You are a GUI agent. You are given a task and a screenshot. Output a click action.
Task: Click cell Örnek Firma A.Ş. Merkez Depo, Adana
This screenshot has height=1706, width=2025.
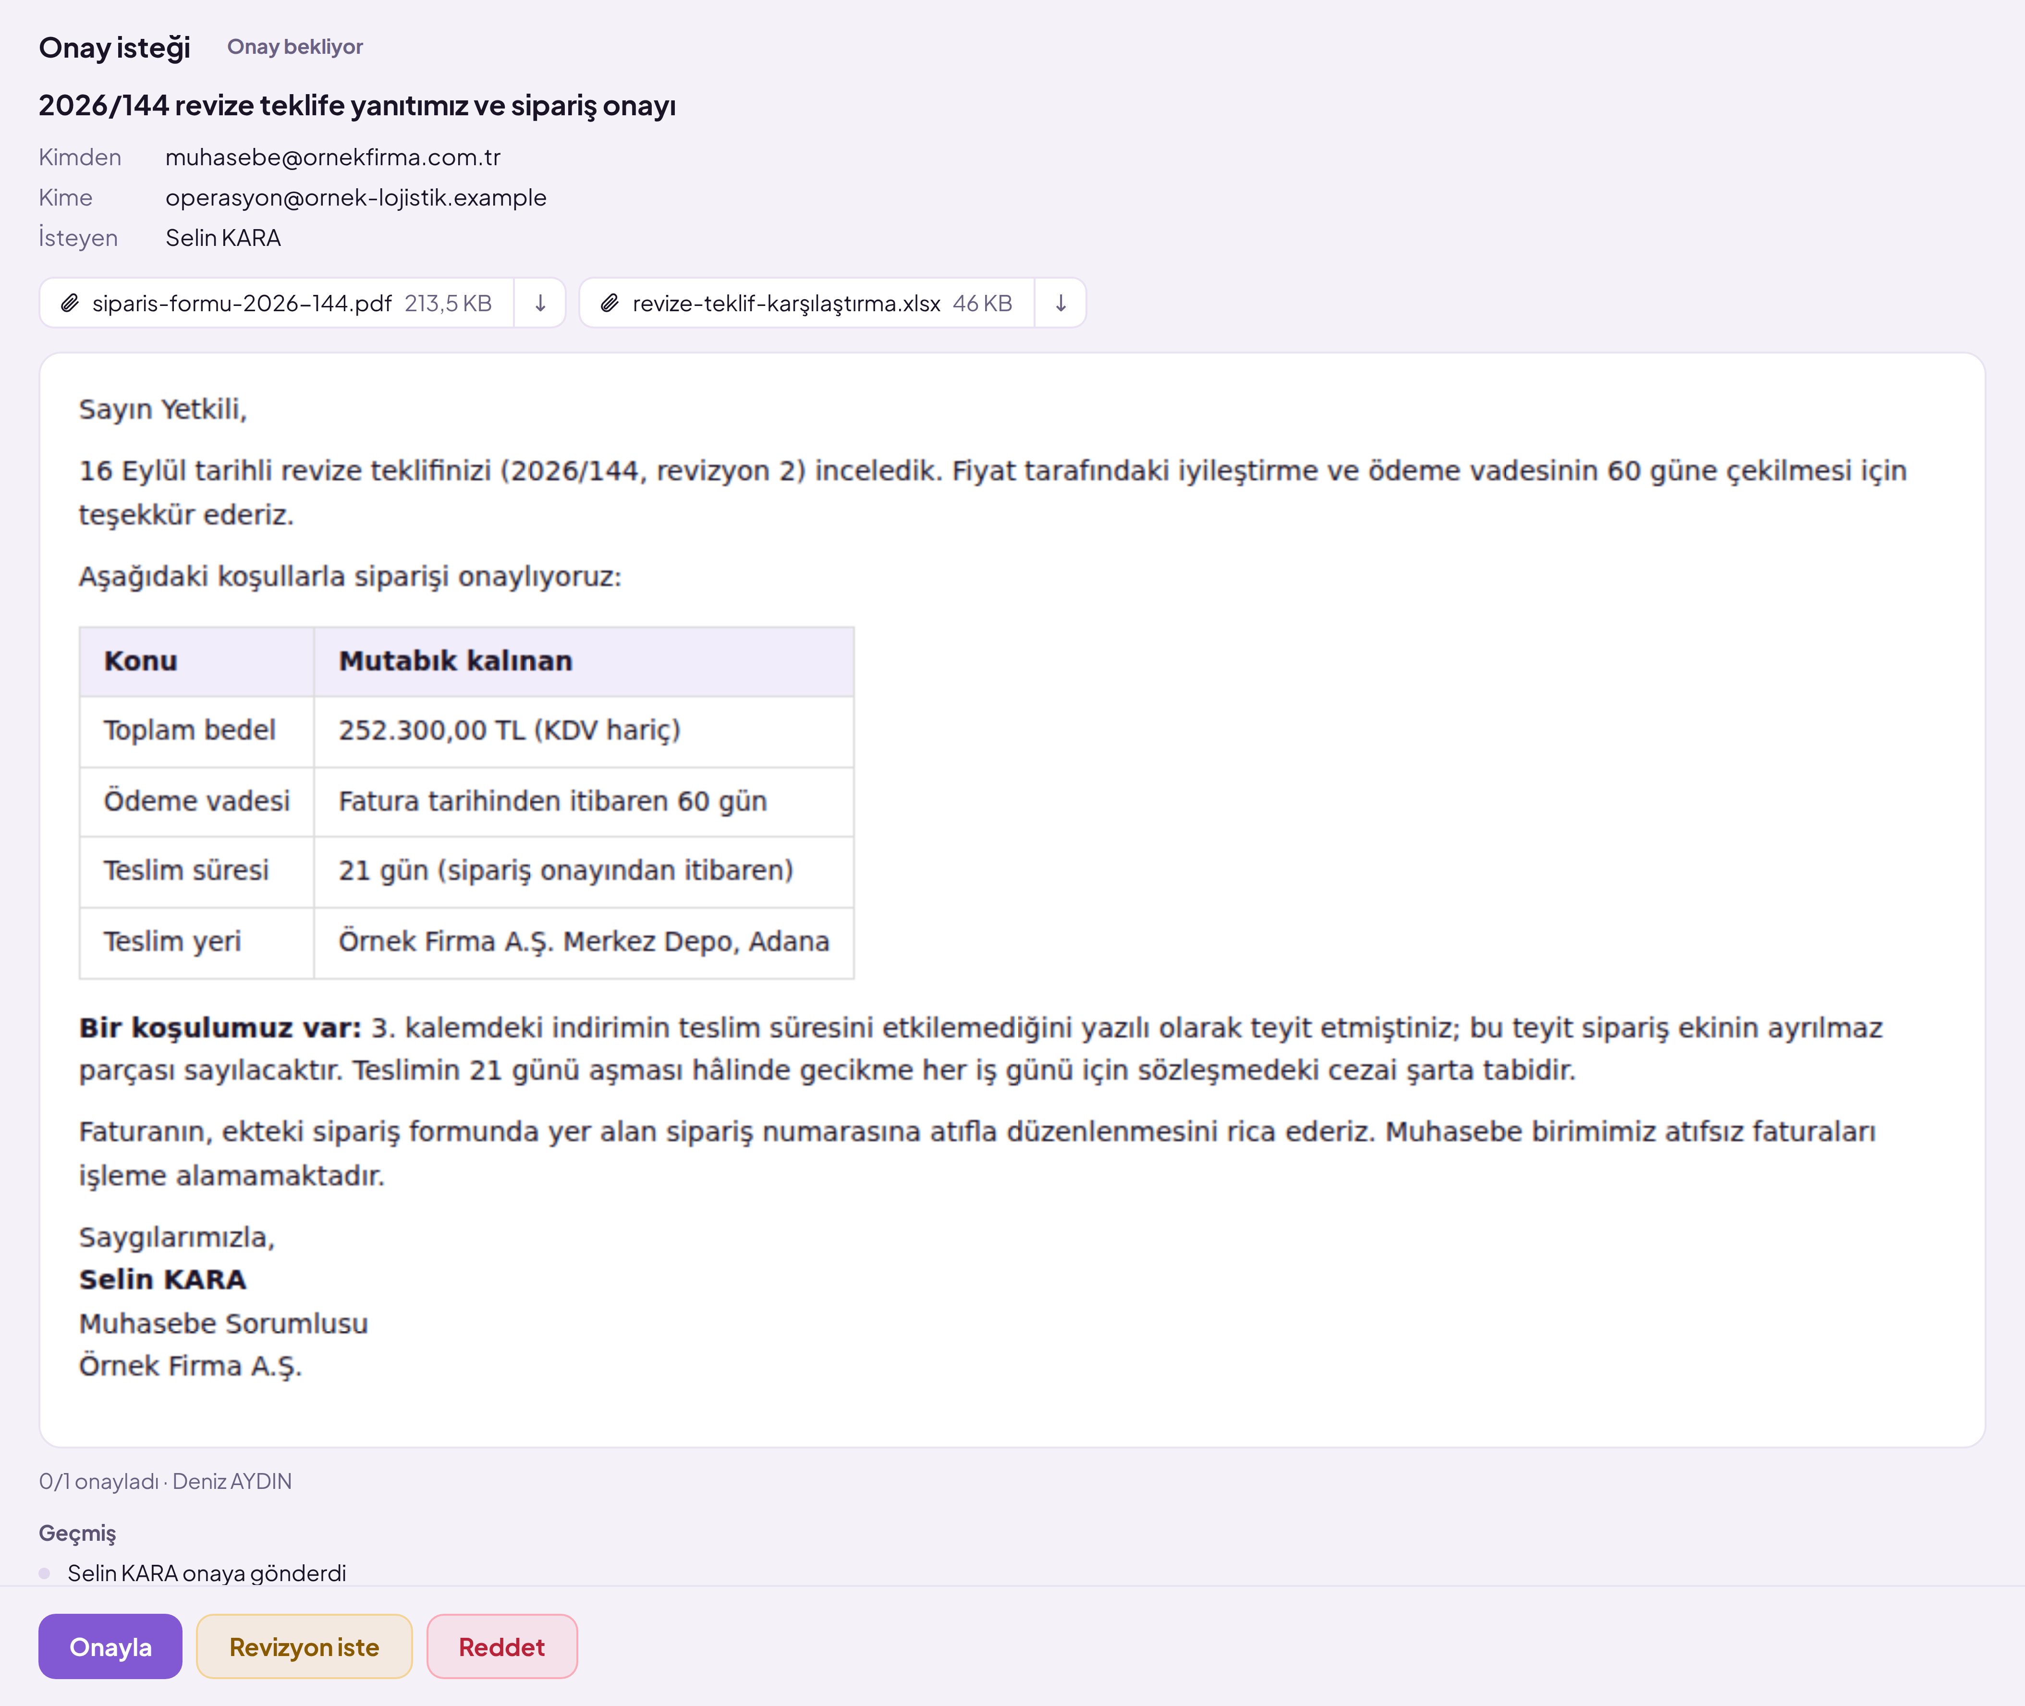(x=583, y=942)
